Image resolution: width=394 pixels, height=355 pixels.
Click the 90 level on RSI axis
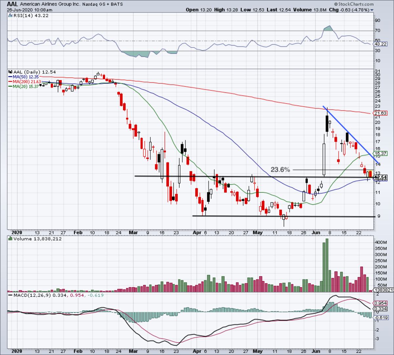click(378, 20)
